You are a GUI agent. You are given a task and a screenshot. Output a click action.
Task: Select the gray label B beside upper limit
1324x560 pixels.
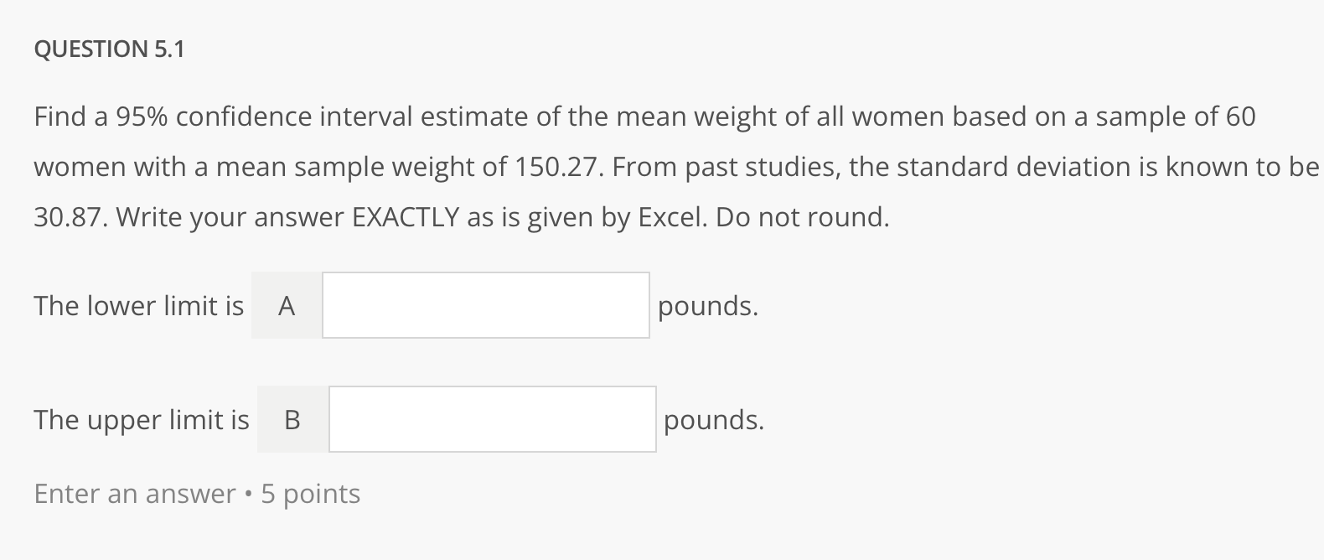[292, 420]
